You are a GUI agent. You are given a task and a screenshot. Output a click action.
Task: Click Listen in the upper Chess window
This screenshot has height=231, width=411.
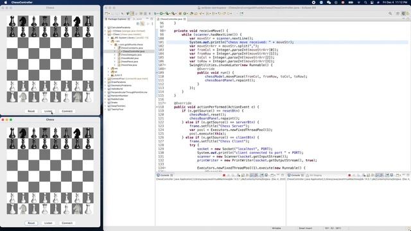pos(48,111)
